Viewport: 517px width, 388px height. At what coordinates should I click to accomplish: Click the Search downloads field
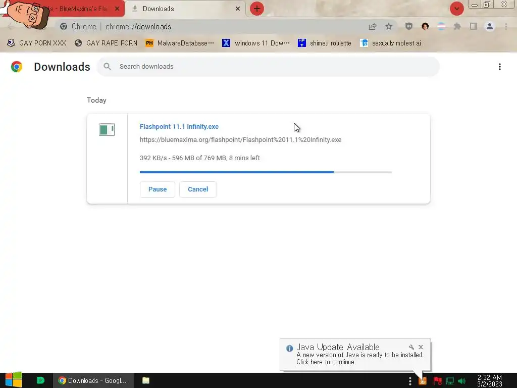268,67
